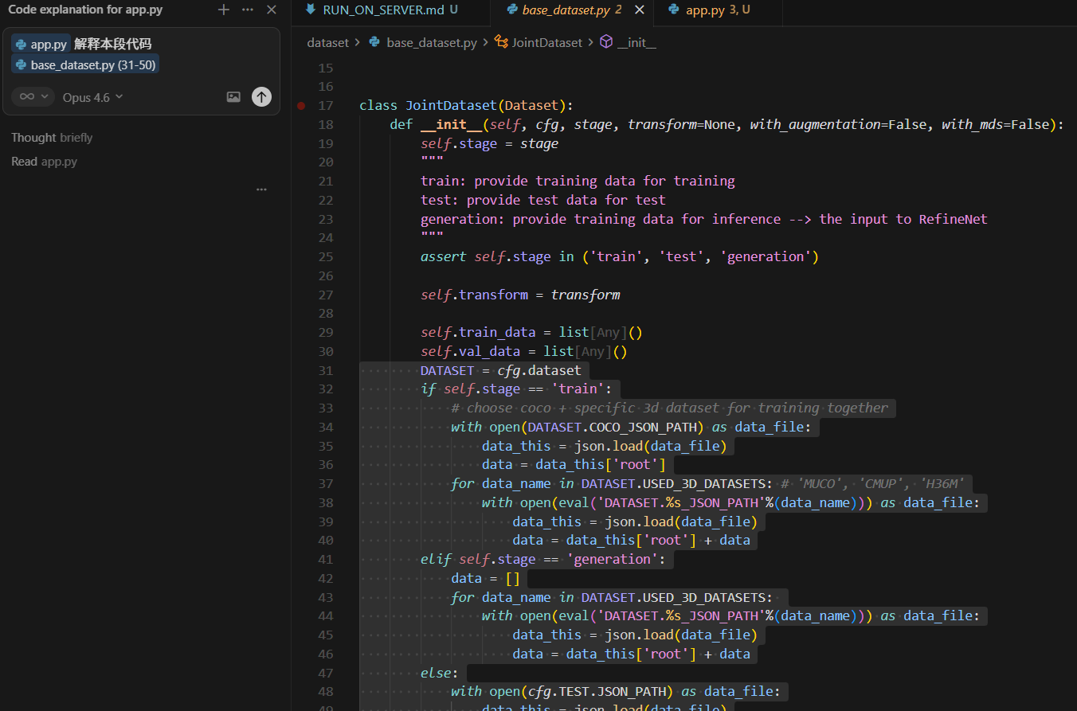Toggle the breakpoint on line 17
Viewport: 1077px width, 711px height.
[x=301, y=105]
